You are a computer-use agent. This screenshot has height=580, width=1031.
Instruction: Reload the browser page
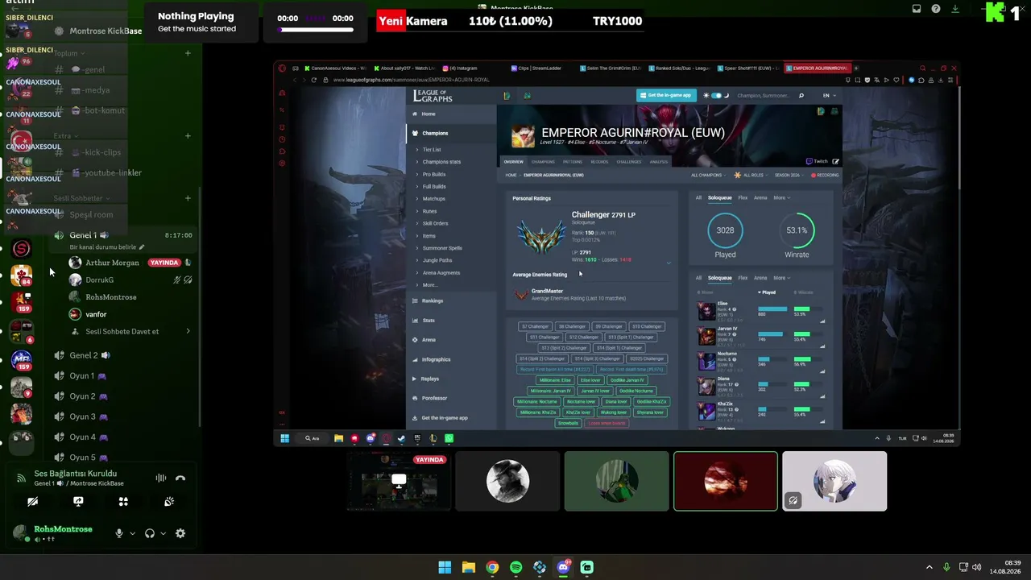313,80
